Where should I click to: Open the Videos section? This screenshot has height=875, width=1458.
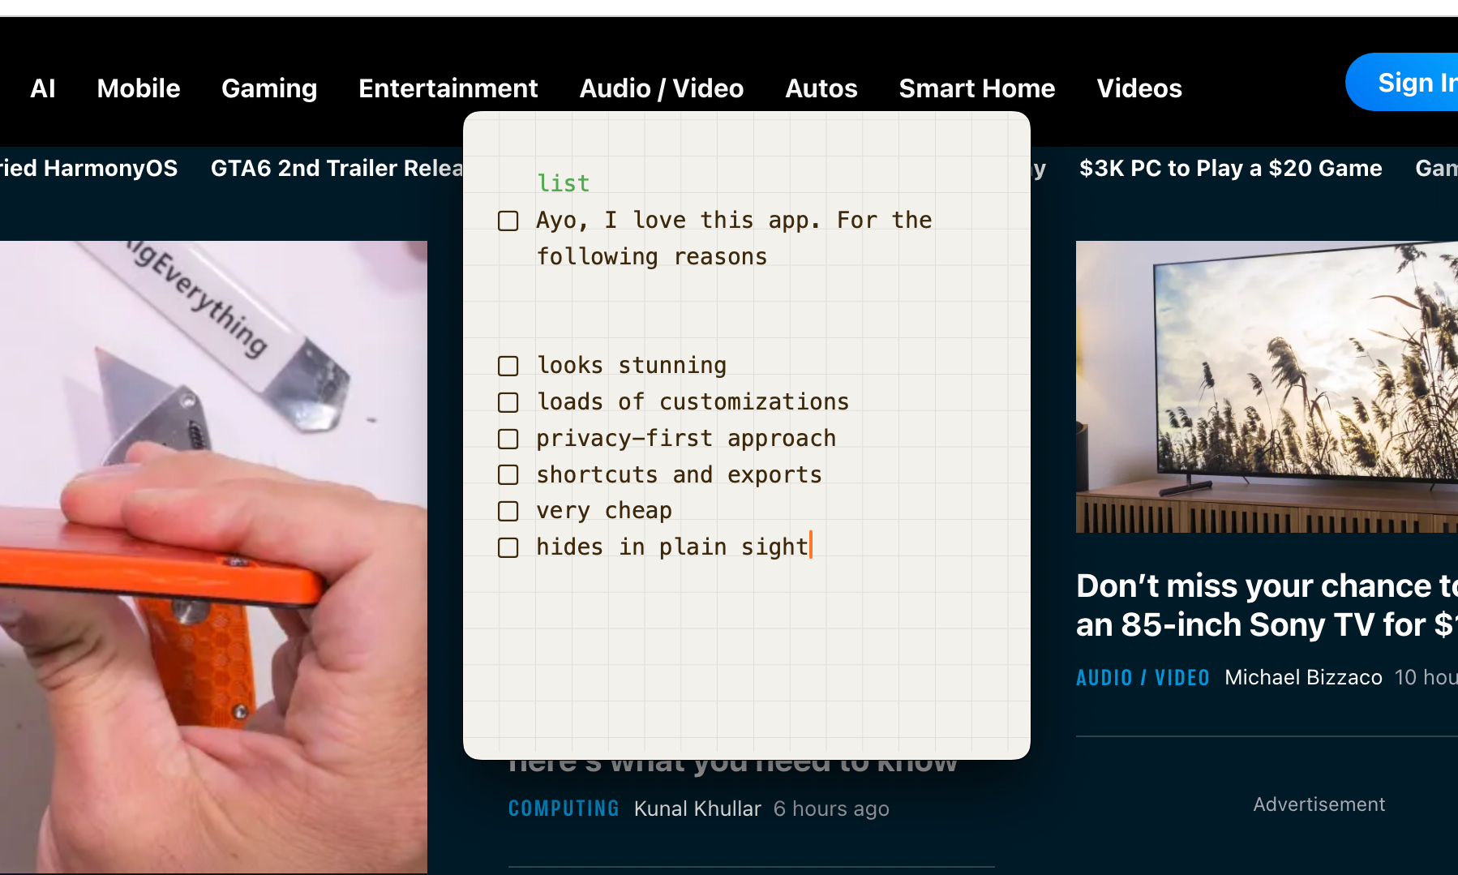pos(1139,88)
